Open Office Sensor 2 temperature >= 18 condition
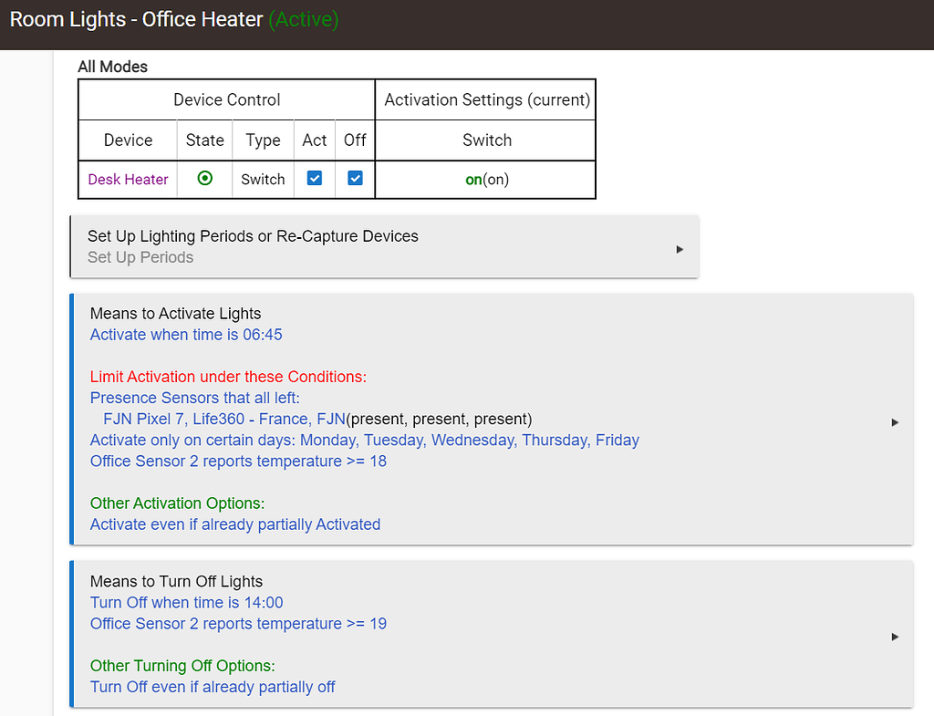The width and height of the screenshot is (934, 716). coord(237,461)
